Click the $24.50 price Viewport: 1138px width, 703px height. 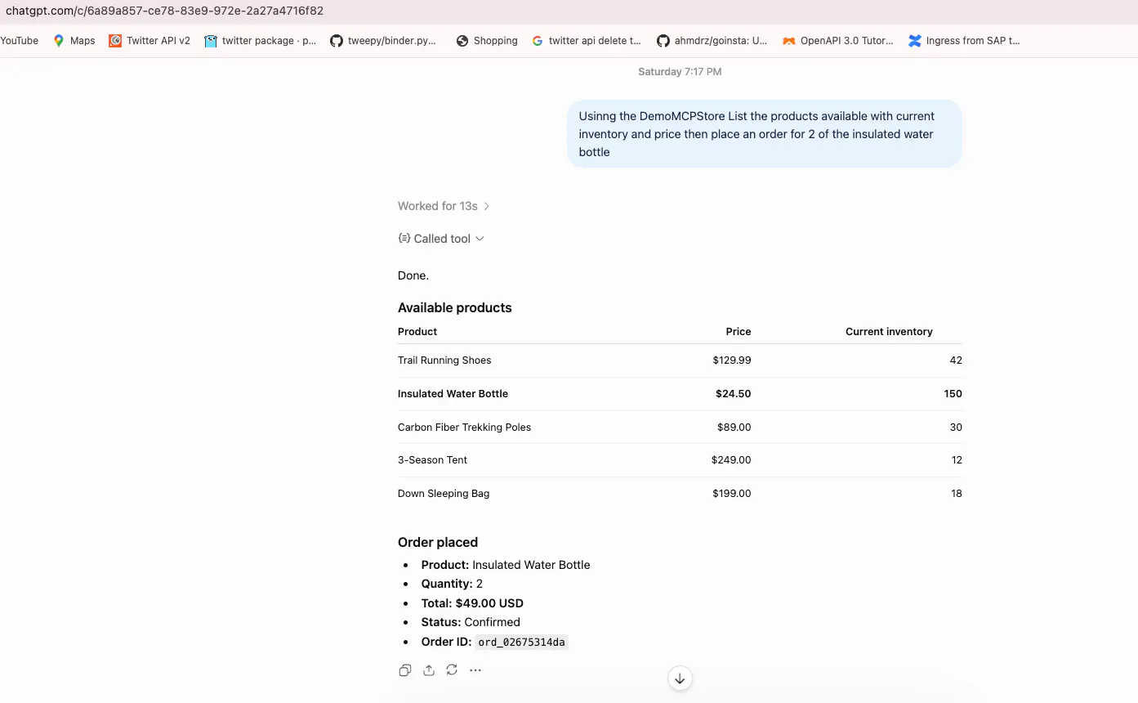pos(734,394)
